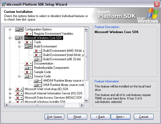Open install-state icon for Register Environment Variables
161x124 pixels.
[x=28, y=34]
